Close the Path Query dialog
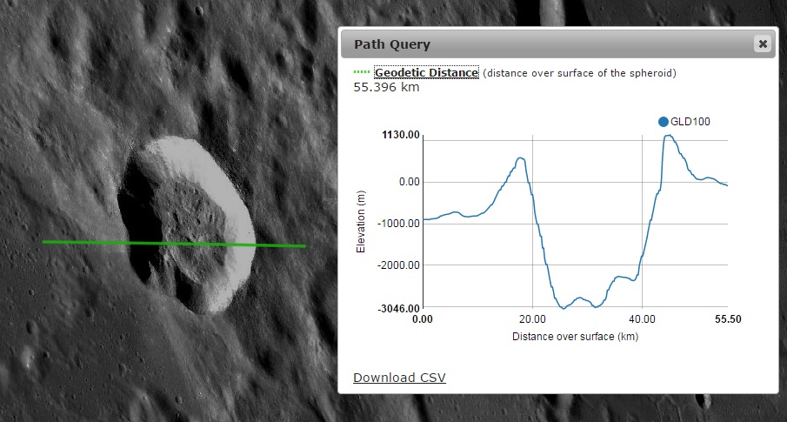787x422 pixels. tap(763, 44)
